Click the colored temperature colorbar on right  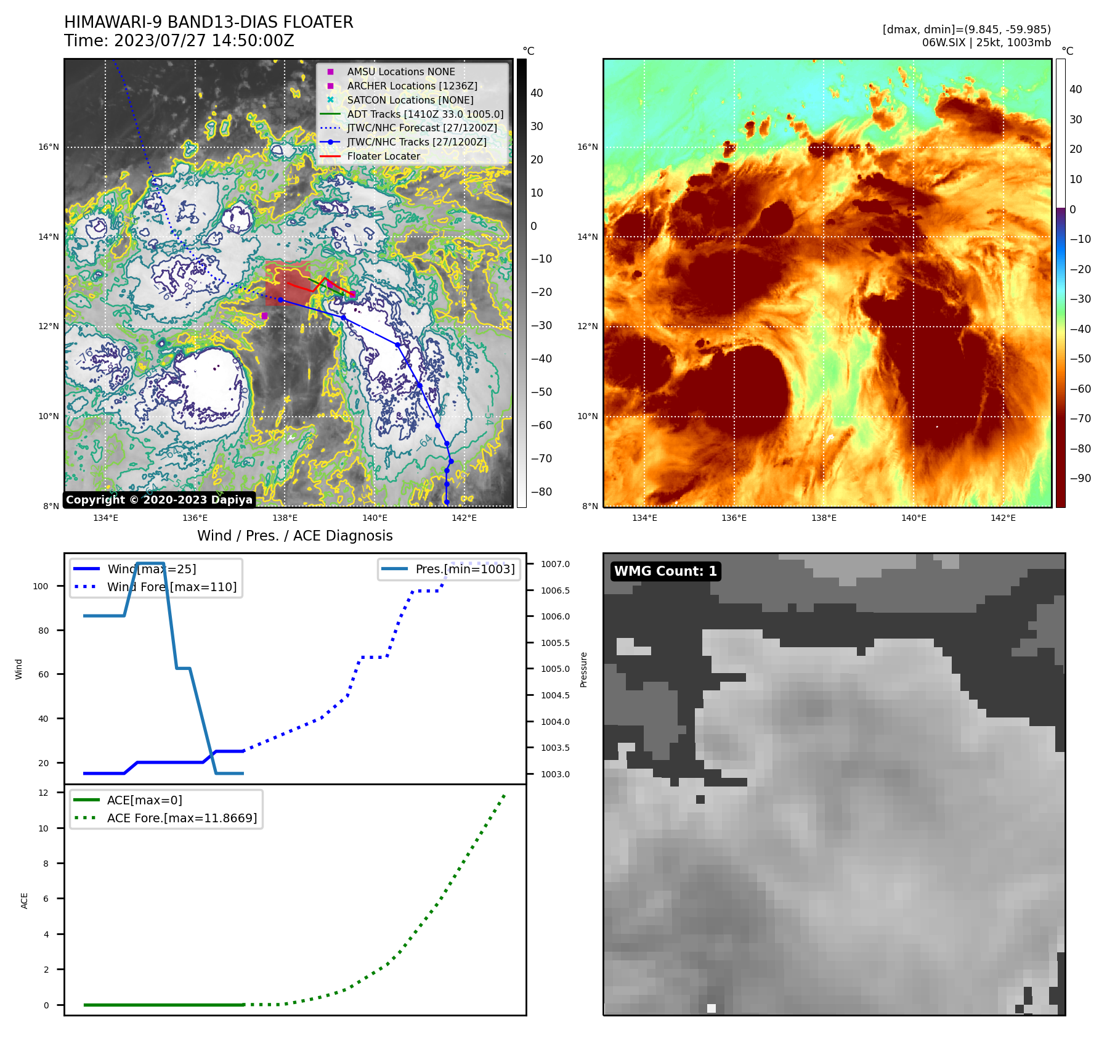[1060, 283]
